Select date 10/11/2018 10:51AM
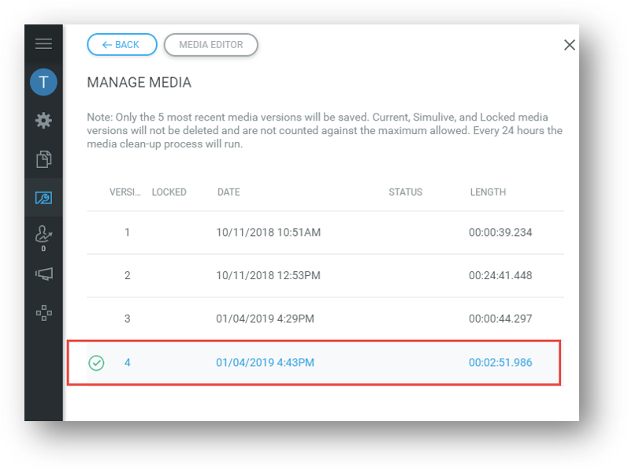Screen dimensions: 628x470 [269, 233]
